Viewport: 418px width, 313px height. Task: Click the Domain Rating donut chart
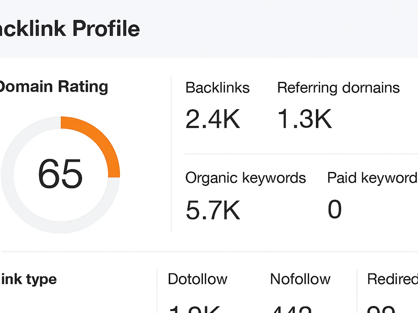click(60, 175)
